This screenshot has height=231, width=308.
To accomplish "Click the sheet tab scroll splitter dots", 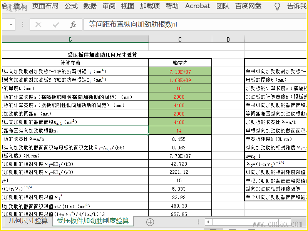I will point(198,222).
